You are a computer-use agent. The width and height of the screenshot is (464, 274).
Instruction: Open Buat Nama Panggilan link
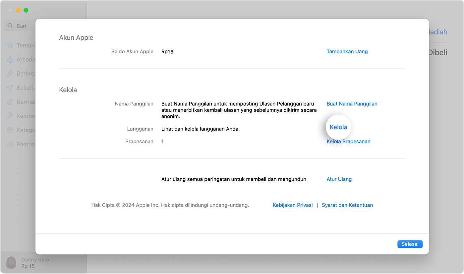pos(352,104)
